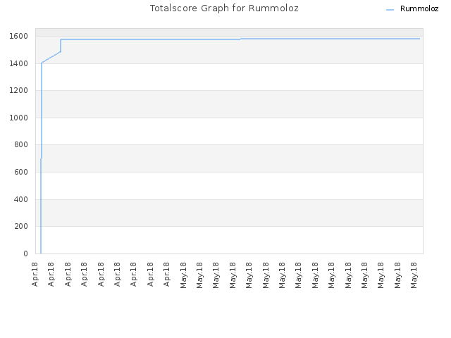Click the 800 y-axis label
Viewport: 451px width, 338px height.
click(x=21, y=145)
